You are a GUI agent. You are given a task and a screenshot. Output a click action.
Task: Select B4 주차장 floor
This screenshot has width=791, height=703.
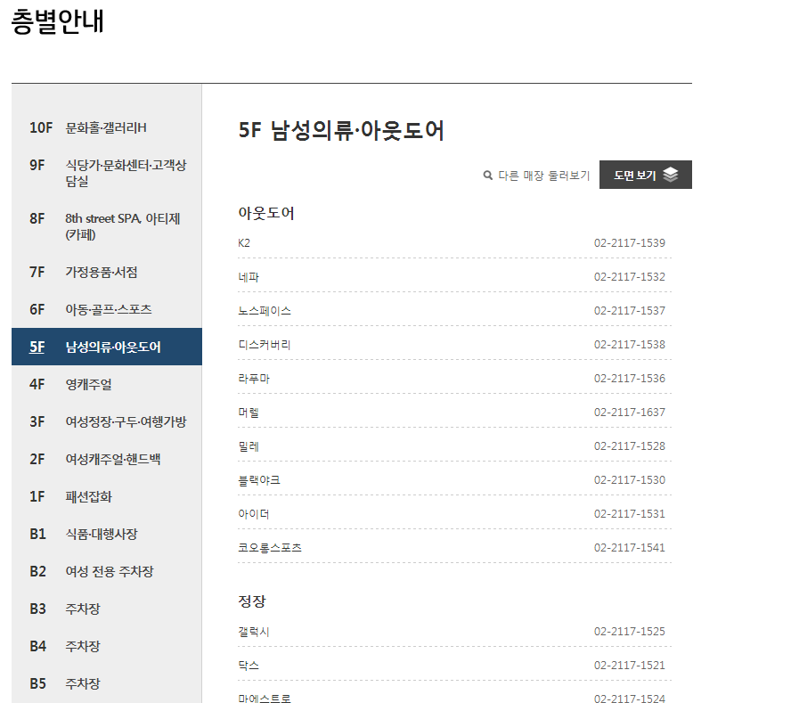point(106,646)
